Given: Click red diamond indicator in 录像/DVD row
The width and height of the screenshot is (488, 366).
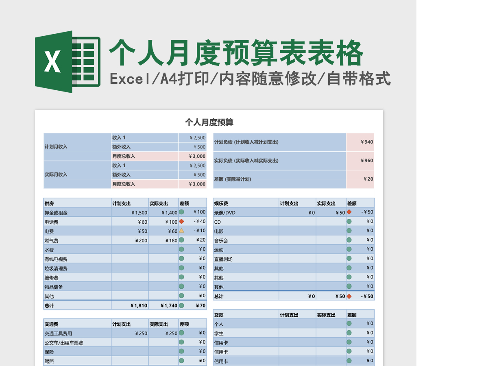Looking at the screenshot, I should [x=349, y=212].
